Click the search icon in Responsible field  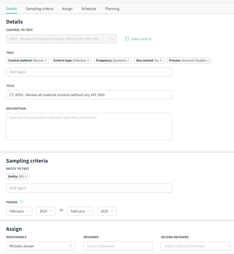71,246
